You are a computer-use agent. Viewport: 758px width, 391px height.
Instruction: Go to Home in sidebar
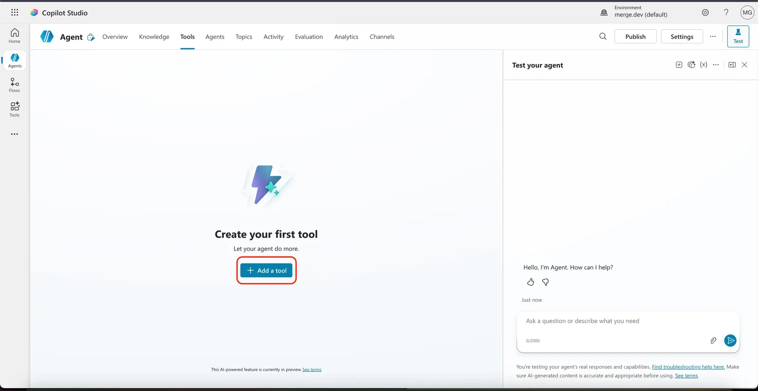click(x=15, y=36)
